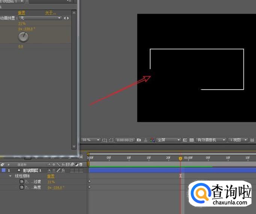Click the 01:00f mark on time ruler
Screen dimensions: 256x214
coord(188,158)
